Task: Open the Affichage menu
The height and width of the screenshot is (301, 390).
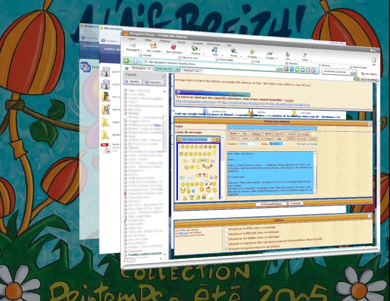Action: tap(165, 41)
